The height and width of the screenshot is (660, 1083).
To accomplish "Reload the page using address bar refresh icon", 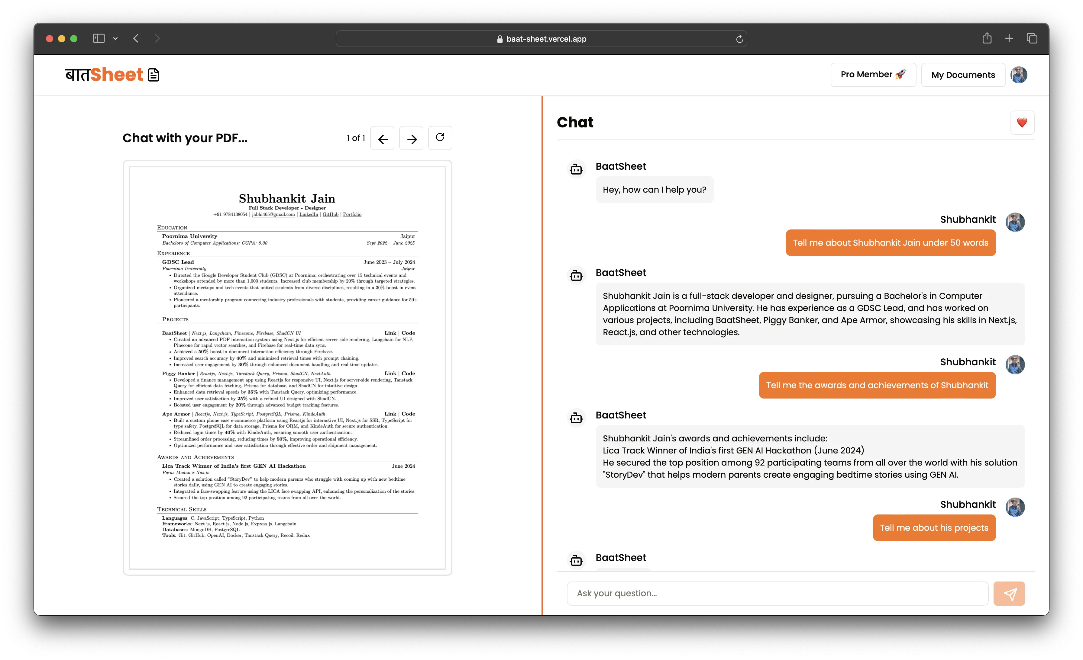I will (x=739, y=39).
